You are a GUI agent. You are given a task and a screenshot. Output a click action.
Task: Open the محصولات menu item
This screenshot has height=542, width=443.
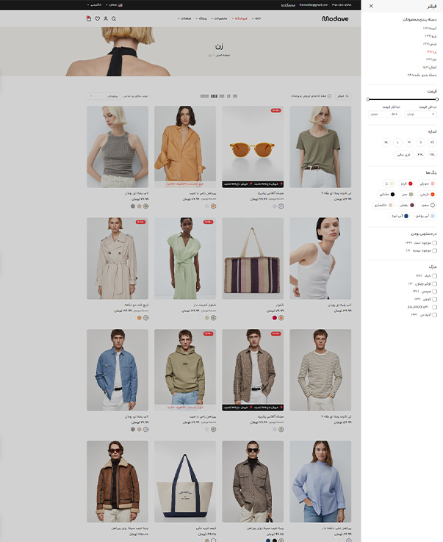tap(219, 18)
